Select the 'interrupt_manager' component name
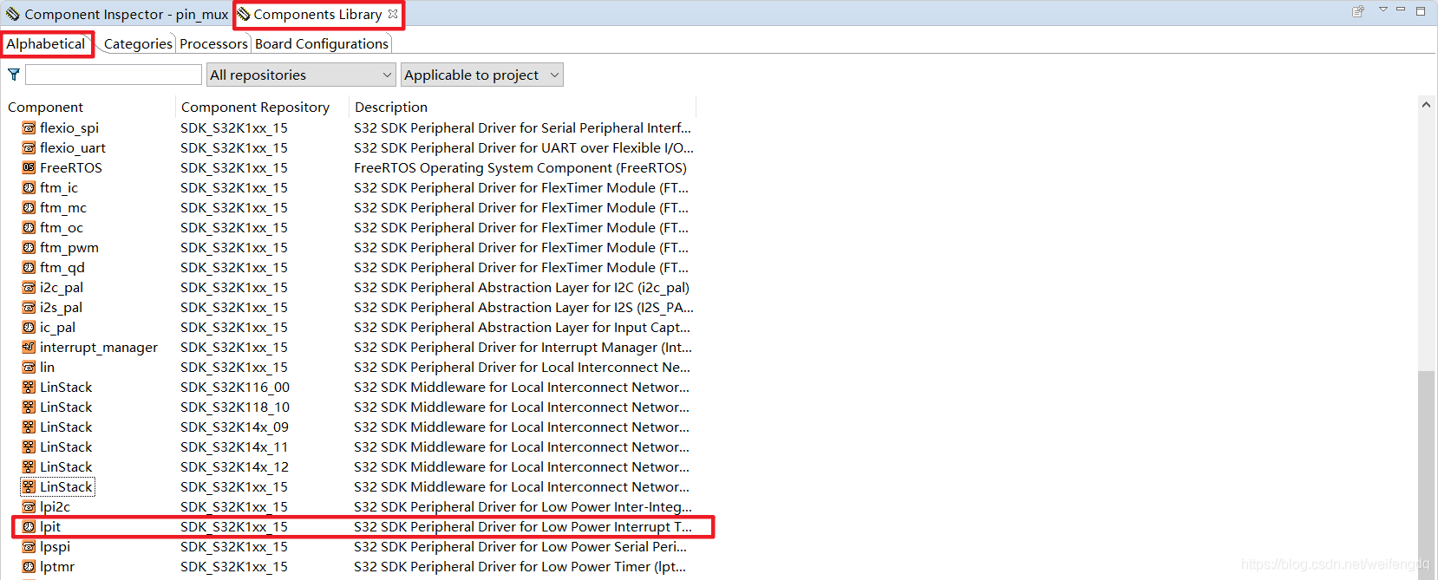The width and height of the screenshot is (1438, 580). (x=99, y=348)
